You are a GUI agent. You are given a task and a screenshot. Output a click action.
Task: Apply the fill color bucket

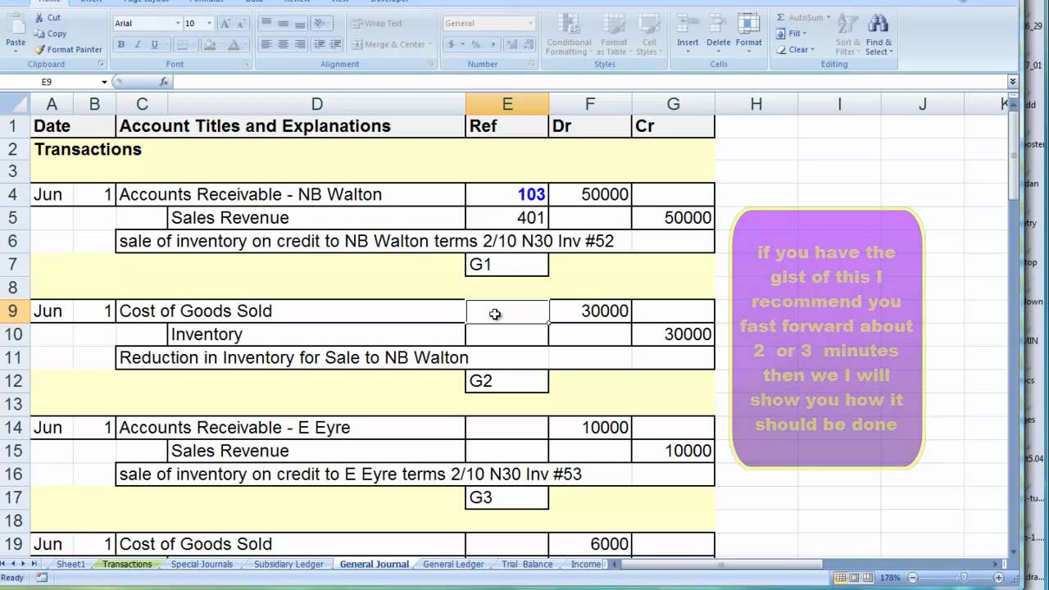pos(209,45)
